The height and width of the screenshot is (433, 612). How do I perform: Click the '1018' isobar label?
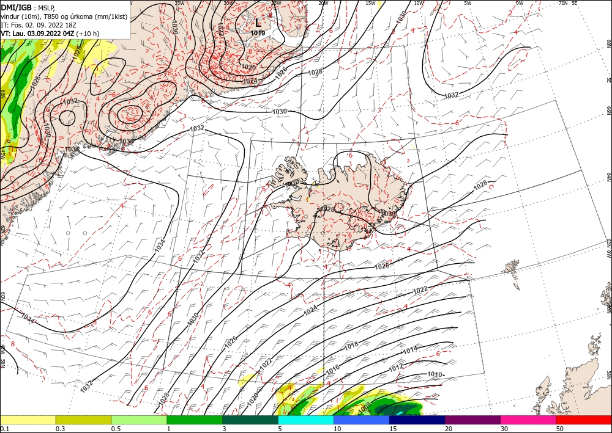click(351, 346)
